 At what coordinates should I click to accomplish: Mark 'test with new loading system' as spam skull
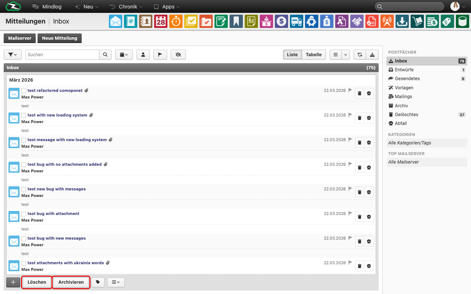coord(369,118)
